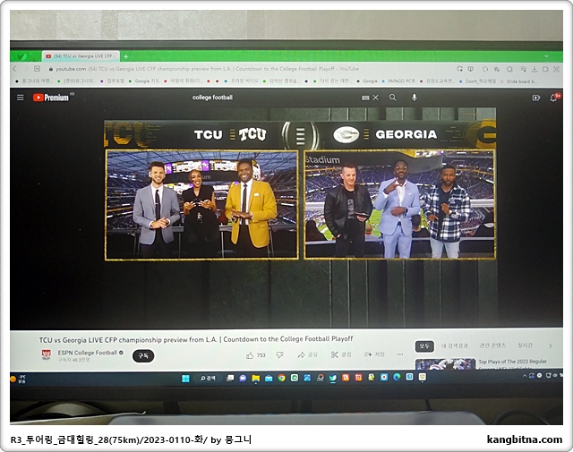Viewport: 573px width, 452px height.
Task: Open File Explorer from the taskbar
Action: pyautogui.click(x=255, y=378)
